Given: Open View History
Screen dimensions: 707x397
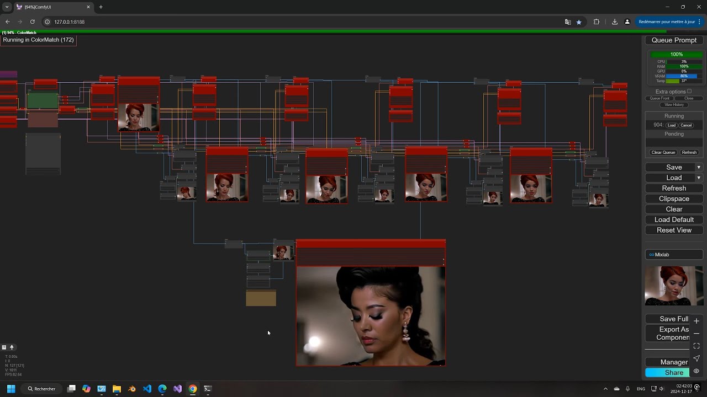Looking at the screenshot, I should [x=674, y=105].
